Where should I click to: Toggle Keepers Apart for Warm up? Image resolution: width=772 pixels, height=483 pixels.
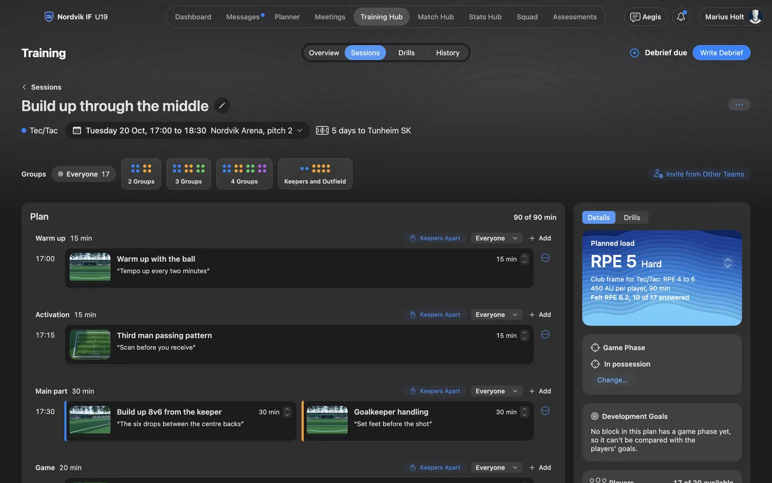[x=435, y=238]
